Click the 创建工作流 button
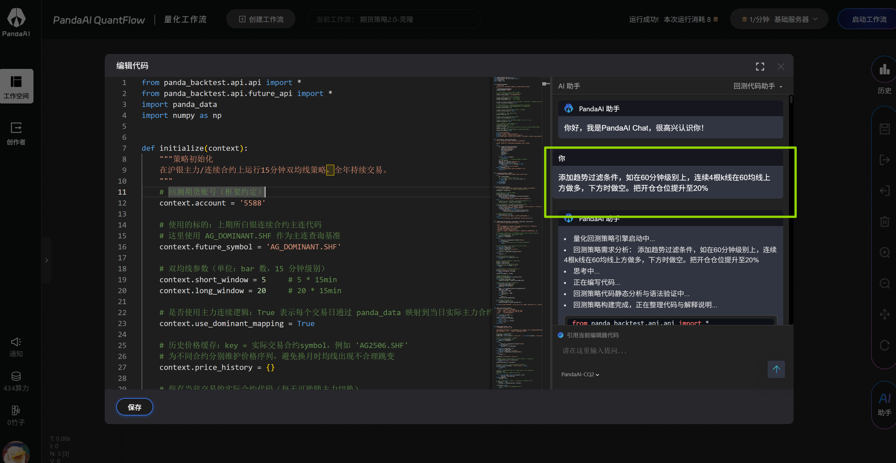The height and width of the screenshot is (463, 896). (x=261, y=20)
